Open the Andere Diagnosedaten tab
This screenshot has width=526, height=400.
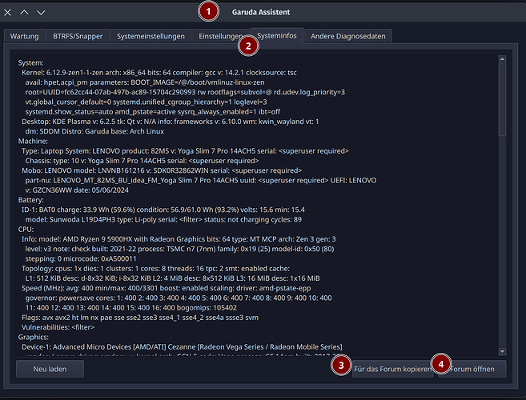[348, 36]
